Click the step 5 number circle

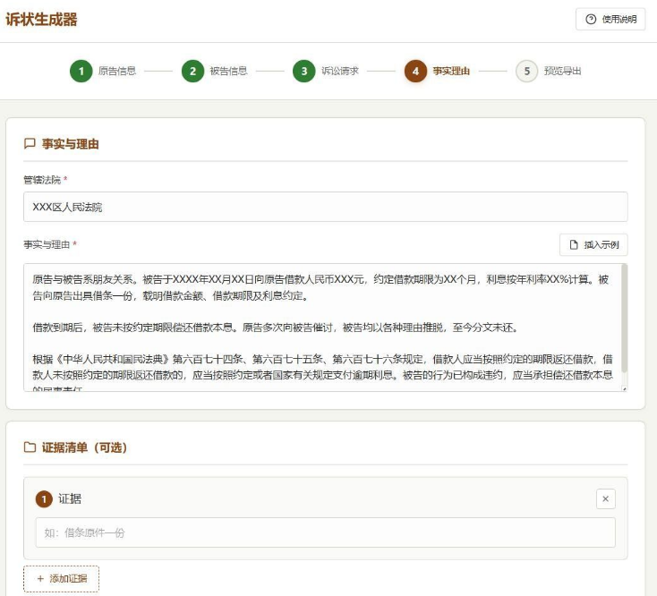[526, 71]
